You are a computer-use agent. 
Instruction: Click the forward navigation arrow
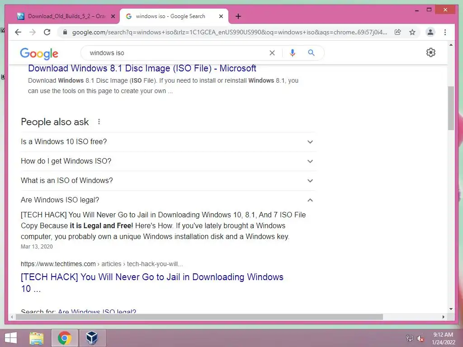pos(33,32)
